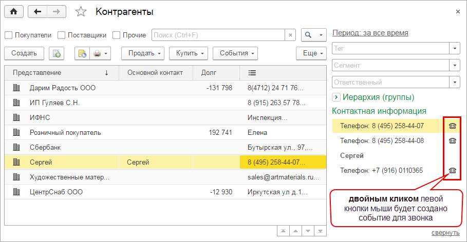Click the create-by-copy document icon
The image size is (467, 242).
(x=57, y=53)
